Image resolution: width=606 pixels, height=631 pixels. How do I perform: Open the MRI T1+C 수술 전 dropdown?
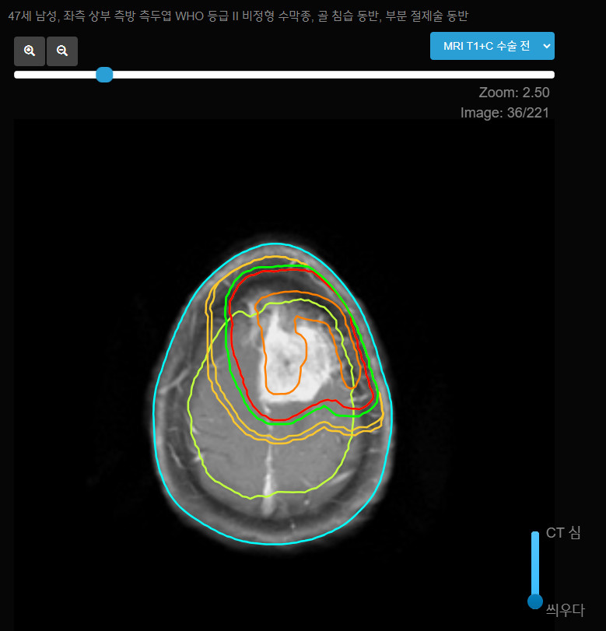pyautogui.click(x=492, y=46)
